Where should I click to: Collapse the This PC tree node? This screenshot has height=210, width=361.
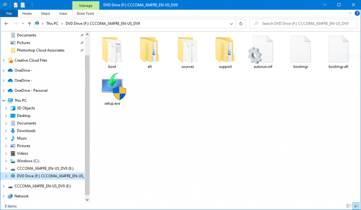point(4,100)
